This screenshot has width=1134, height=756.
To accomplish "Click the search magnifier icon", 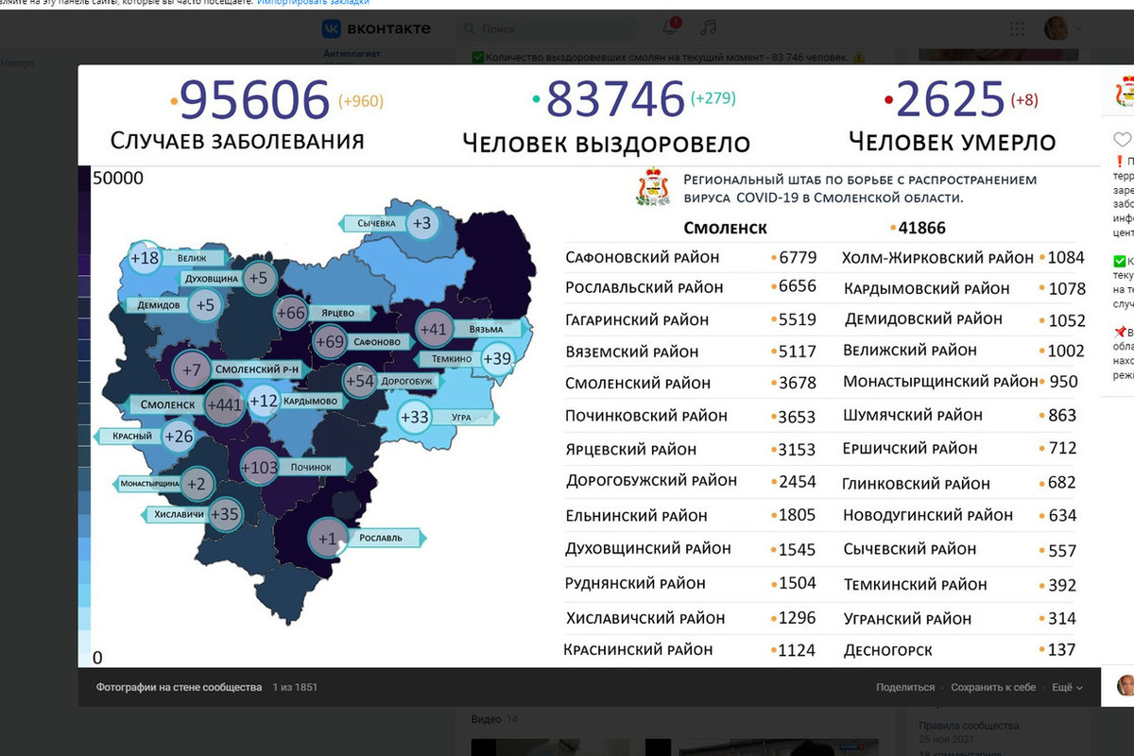I will tap(472, 29).
